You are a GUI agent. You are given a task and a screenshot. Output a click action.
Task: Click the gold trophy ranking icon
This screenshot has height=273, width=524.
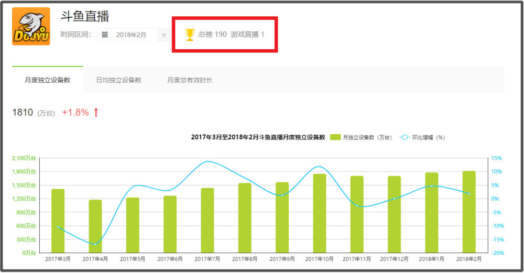click(x=190, y=35)
